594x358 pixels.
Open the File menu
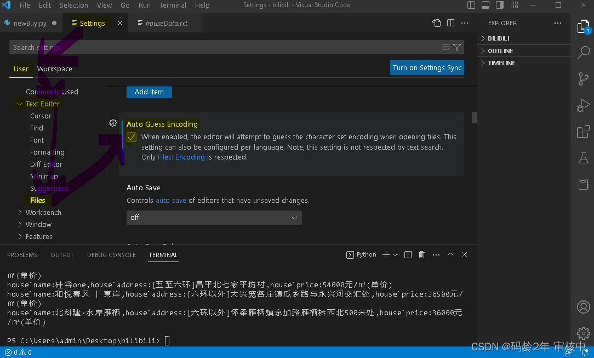click(25, 5)
